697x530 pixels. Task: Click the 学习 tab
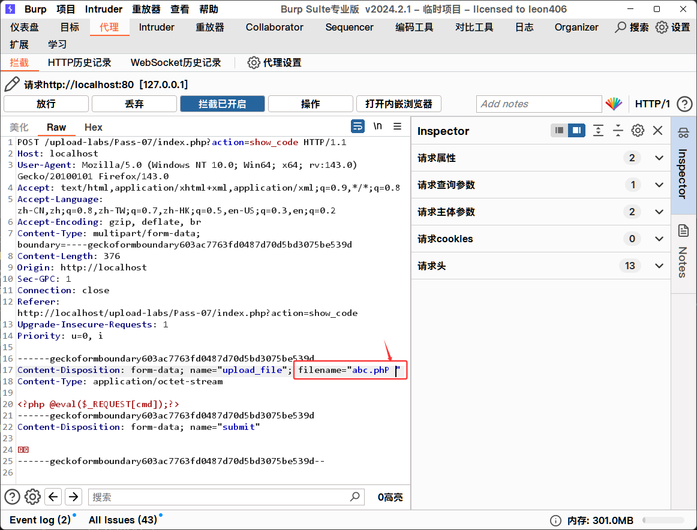pyautogui.click(x=58, y=44)
